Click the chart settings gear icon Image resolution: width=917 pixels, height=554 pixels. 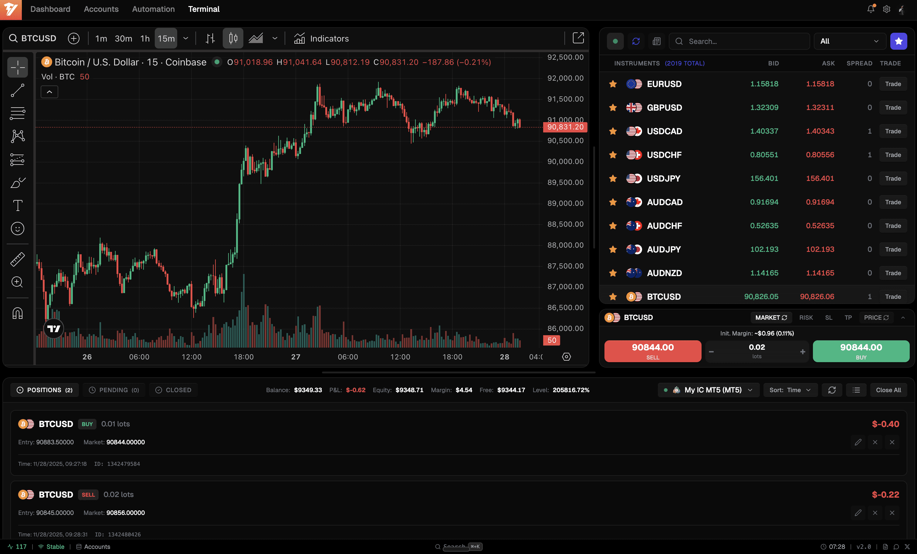tap(566, 357)
